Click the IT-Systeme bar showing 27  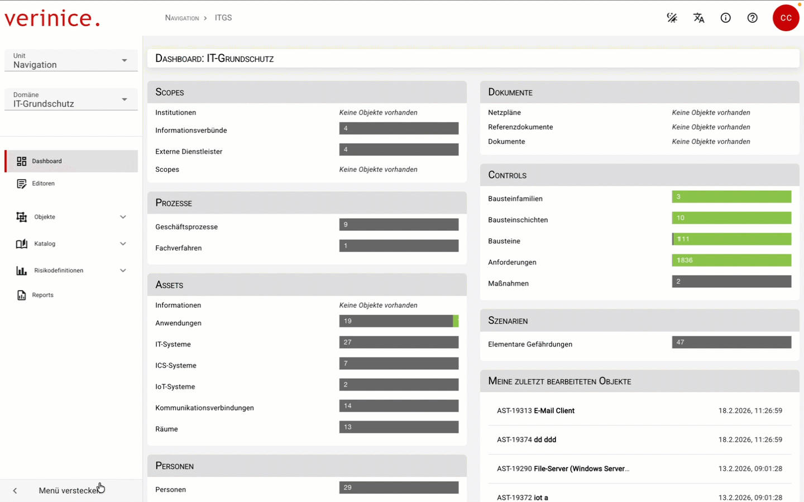[399, 342]
